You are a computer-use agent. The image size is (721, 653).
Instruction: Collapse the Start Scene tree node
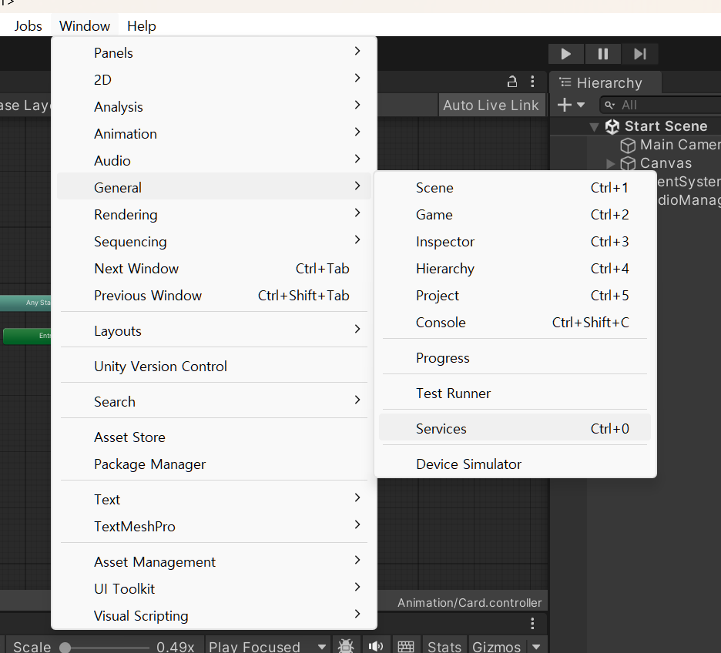[594, 127]
